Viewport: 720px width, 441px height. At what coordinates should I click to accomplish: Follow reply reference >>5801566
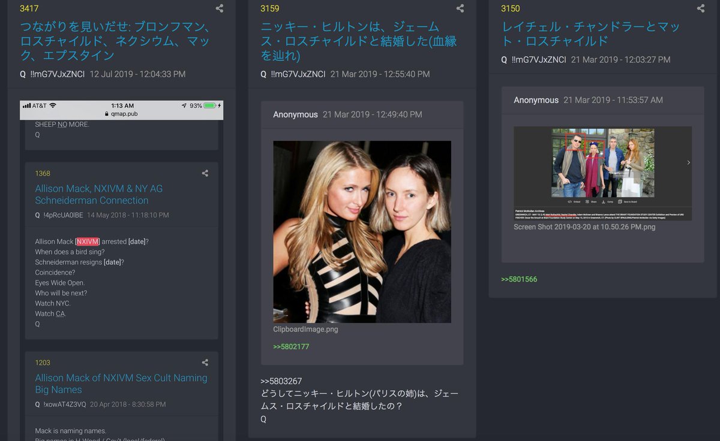pos(519,279)
